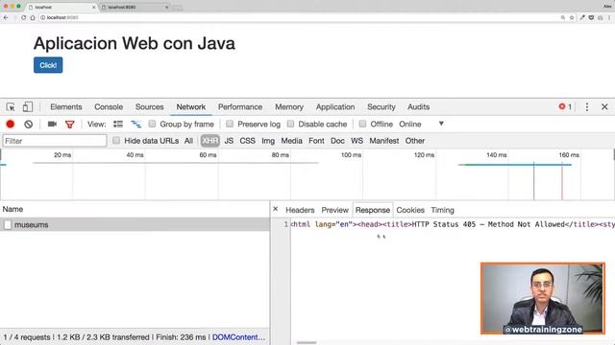Switch to the Console tab
This screenshot has height=345, width=615.
(x=109, y=106)
